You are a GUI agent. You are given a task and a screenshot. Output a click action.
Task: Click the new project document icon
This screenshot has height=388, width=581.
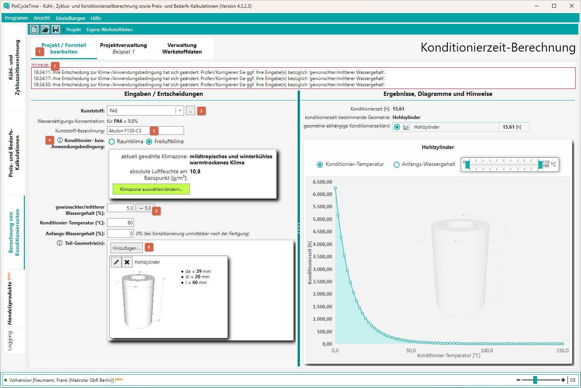click(x=34, y=29)
